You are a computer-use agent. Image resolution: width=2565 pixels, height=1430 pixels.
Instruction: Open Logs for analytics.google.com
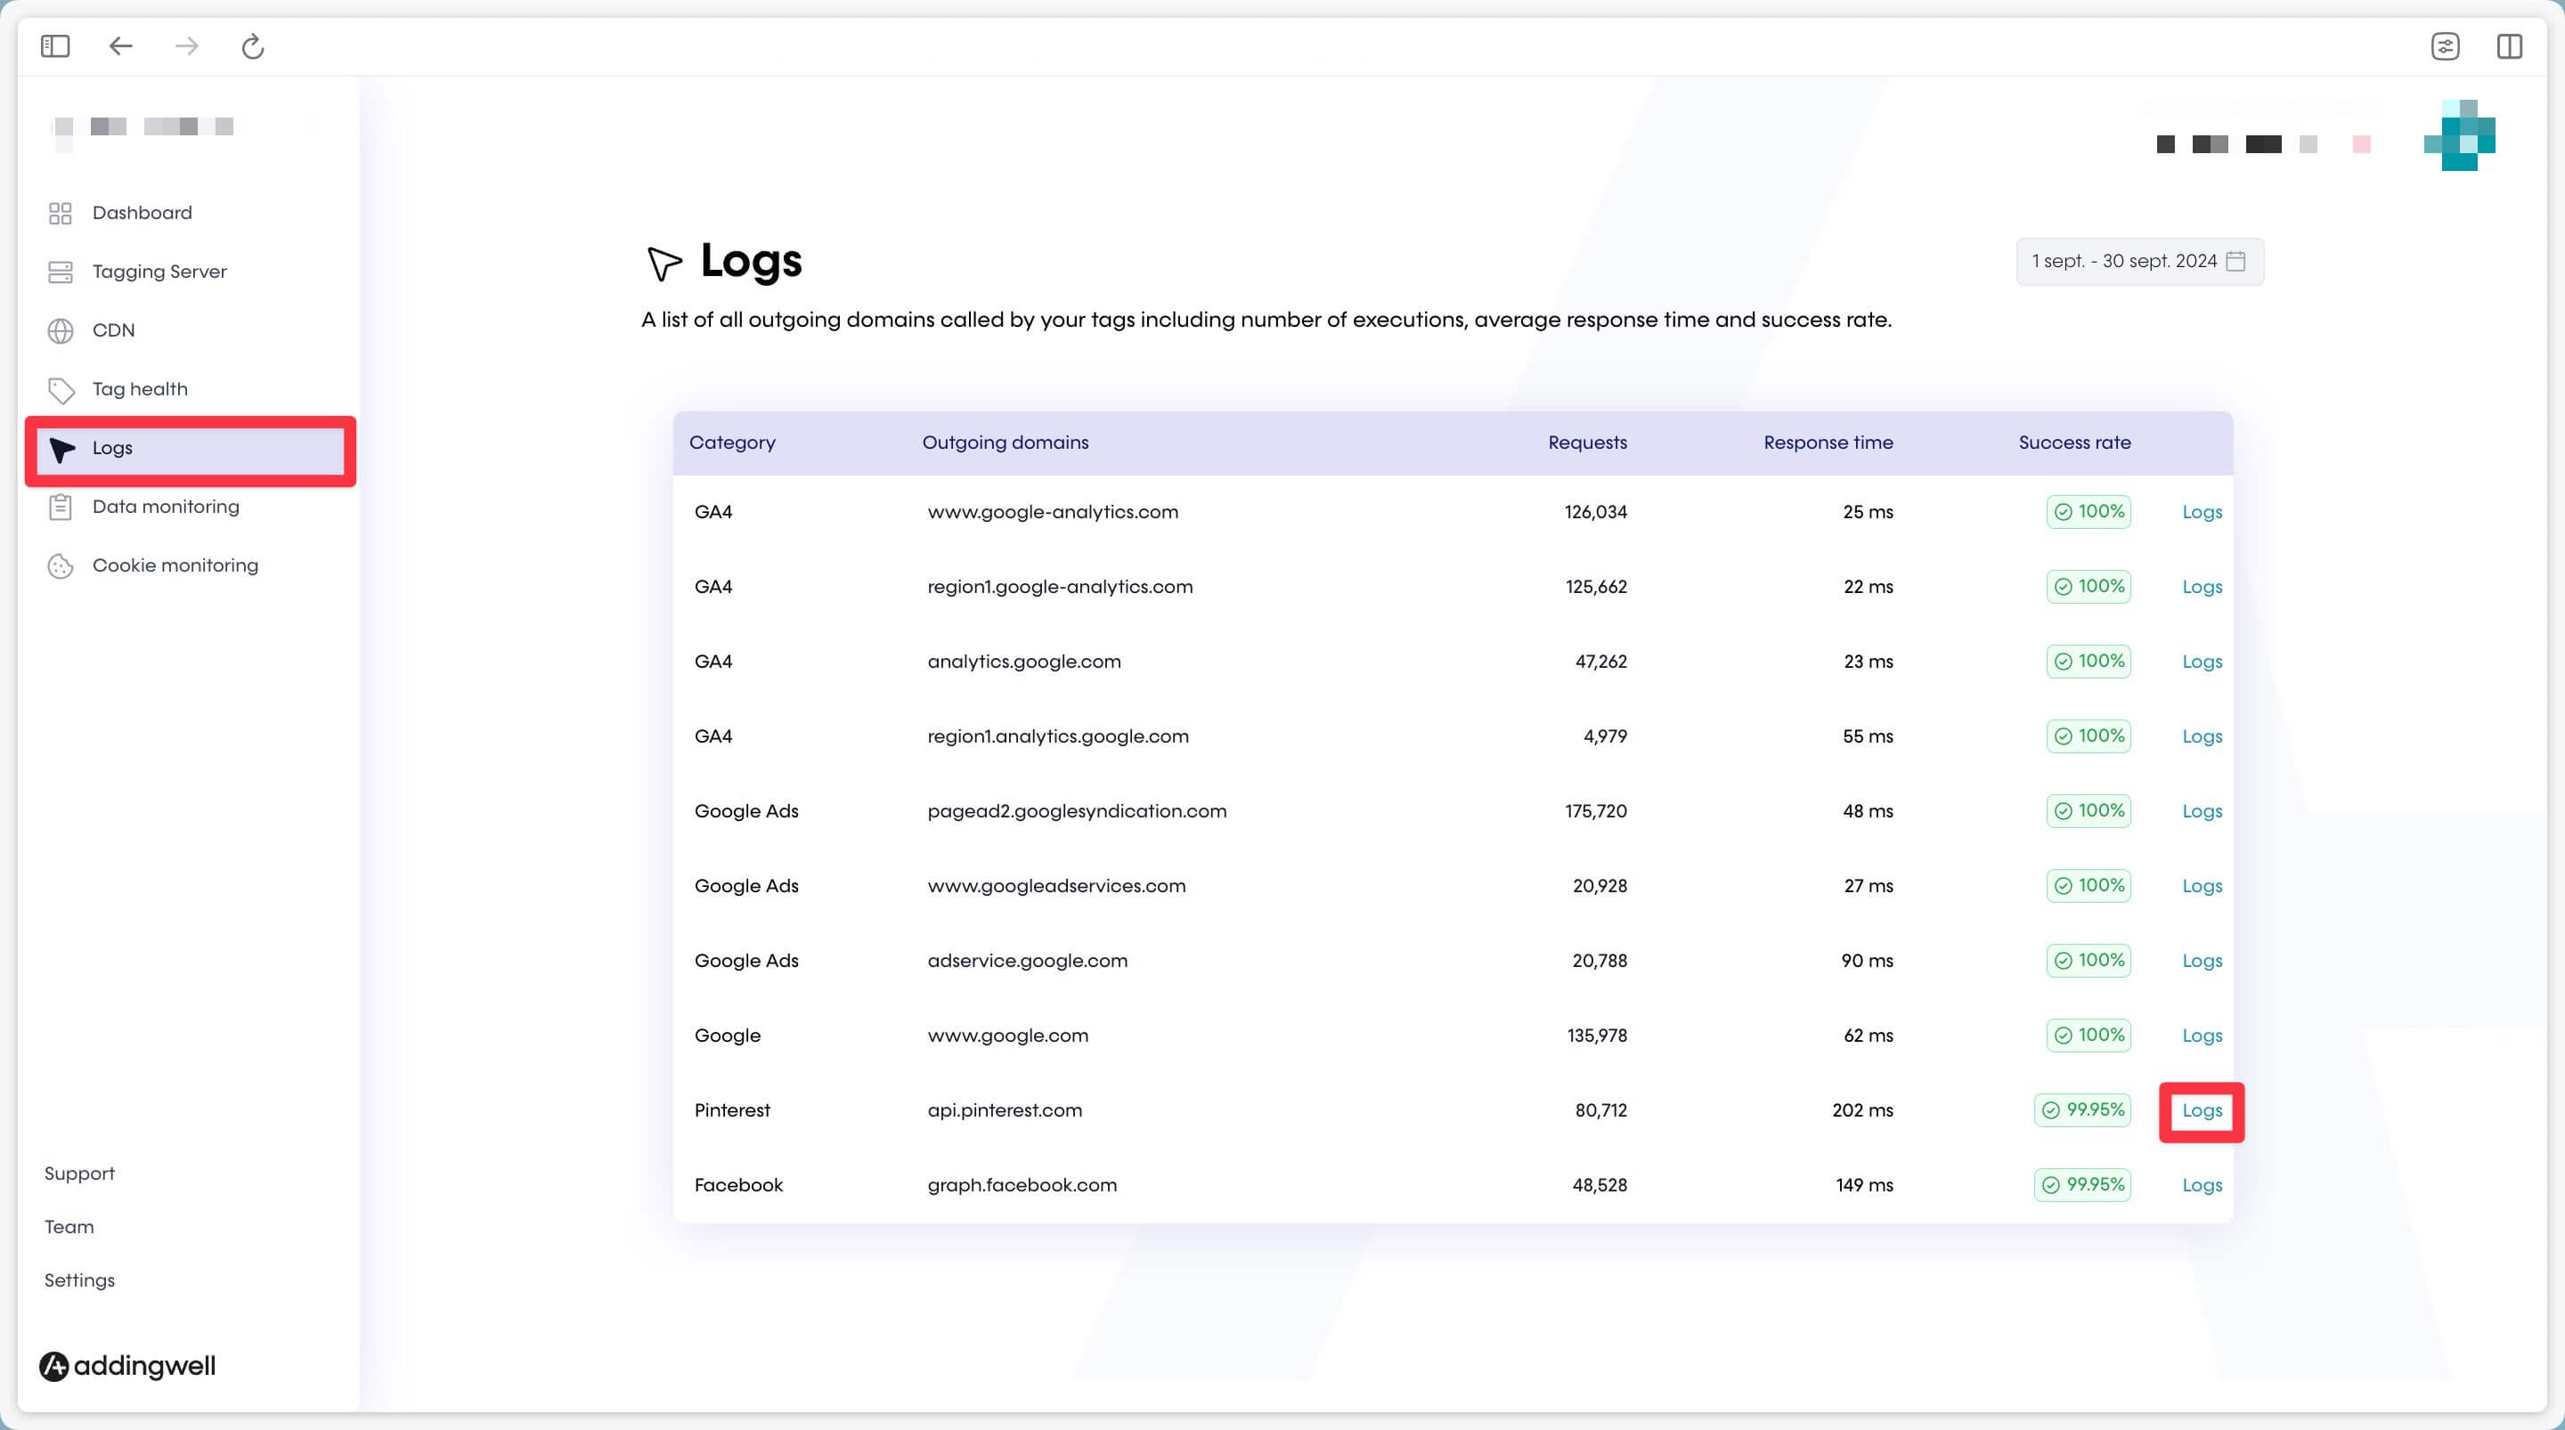click(2202, 662)
